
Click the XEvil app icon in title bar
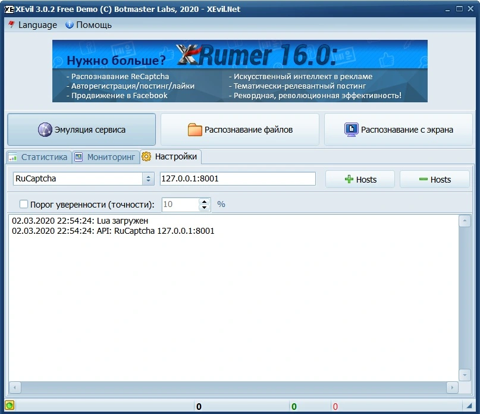point(9,9)
